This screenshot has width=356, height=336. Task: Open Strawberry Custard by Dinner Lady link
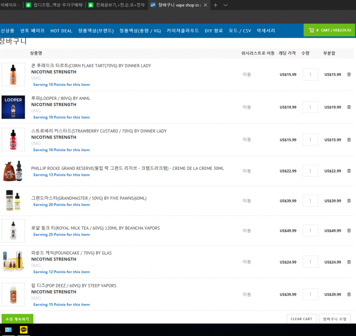coord(99,131)
